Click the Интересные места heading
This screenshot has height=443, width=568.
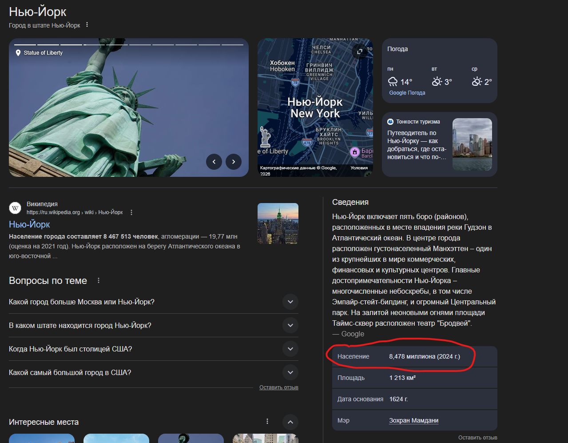point(44,422)
